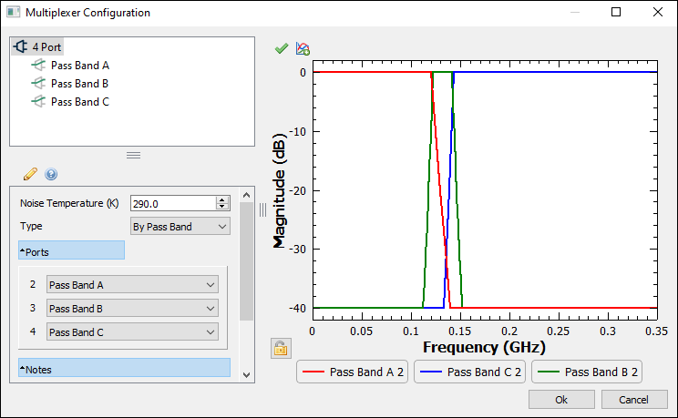Select the 4 Port tree node
Image resolution: width=678 pixels, height=418 pixels.
coord(37,46)
